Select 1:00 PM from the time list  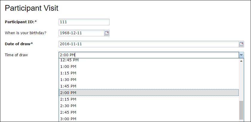[x=149, y=67]
